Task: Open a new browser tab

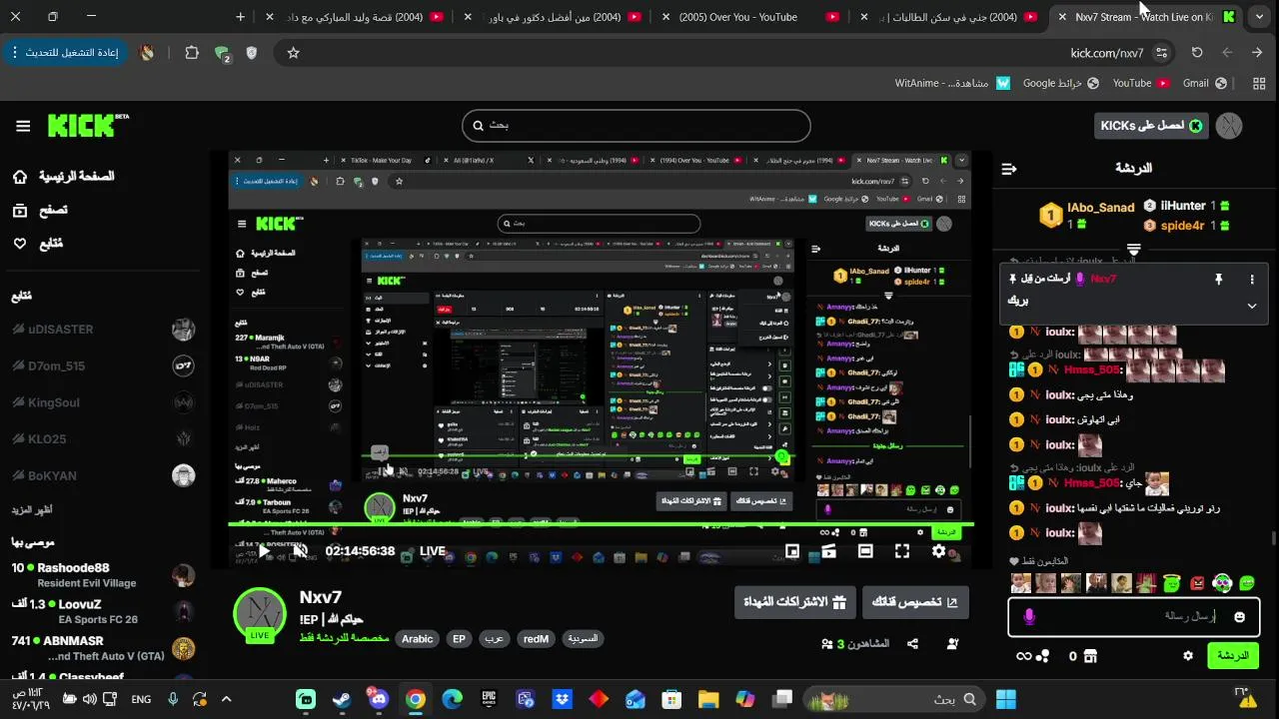Action: click(x=241, y=17)
